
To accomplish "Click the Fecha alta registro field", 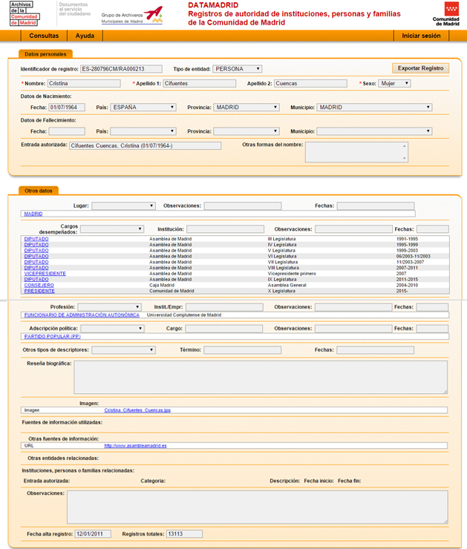I will coord(94,534).
